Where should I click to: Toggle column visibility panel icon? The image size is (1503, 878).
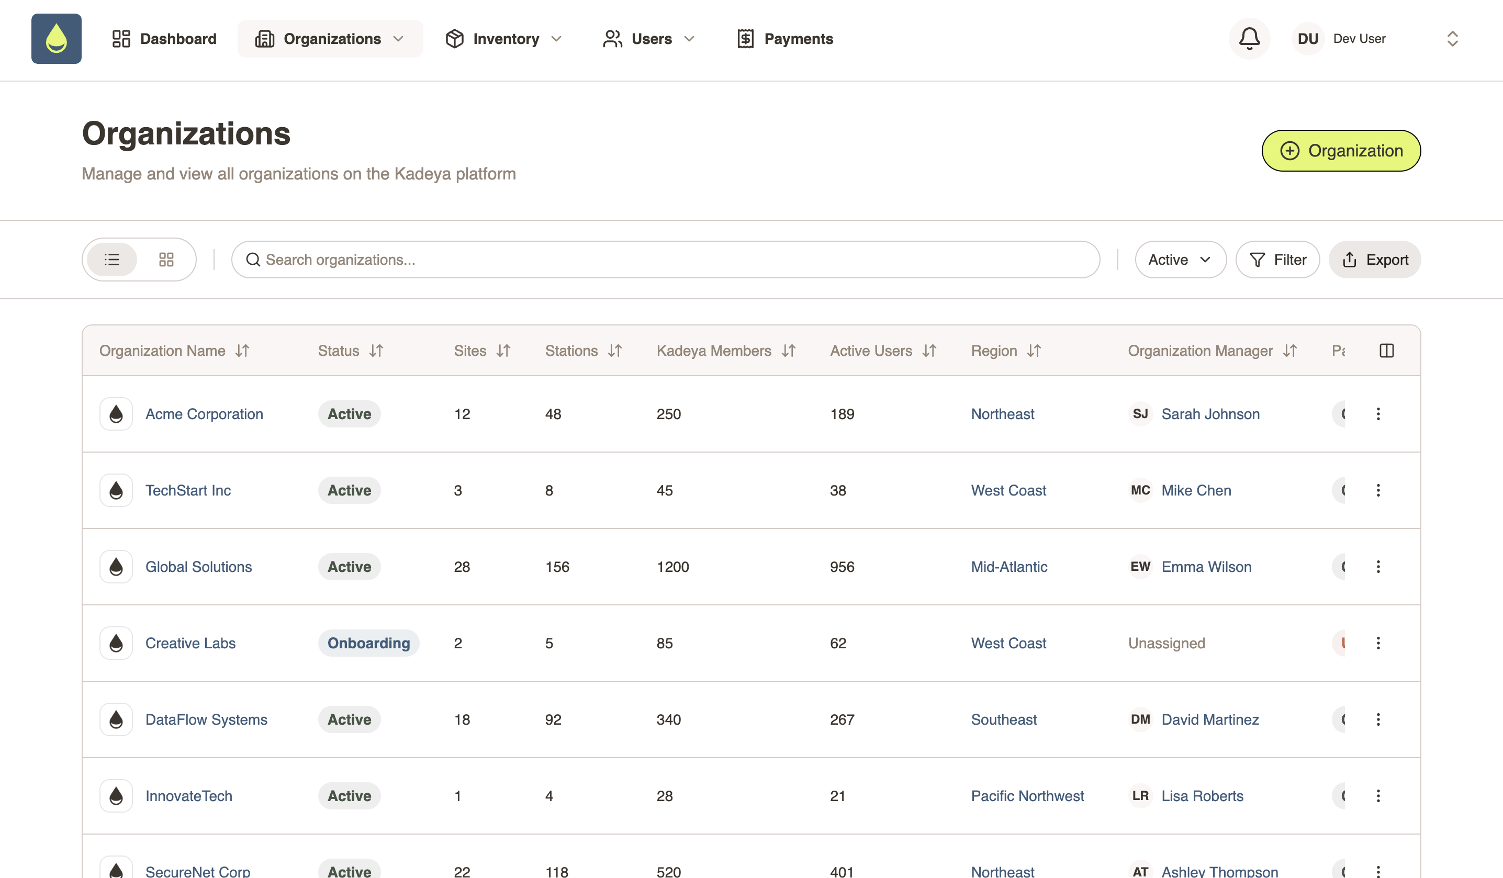1387,351
